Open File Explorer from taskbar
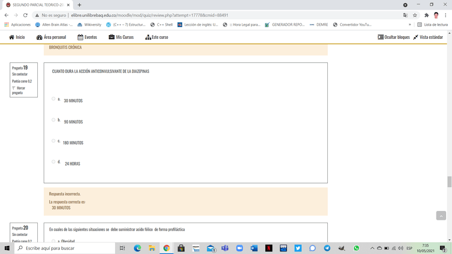Image resolution: width=452 pixels, height=254 pixels. point(152,248)
